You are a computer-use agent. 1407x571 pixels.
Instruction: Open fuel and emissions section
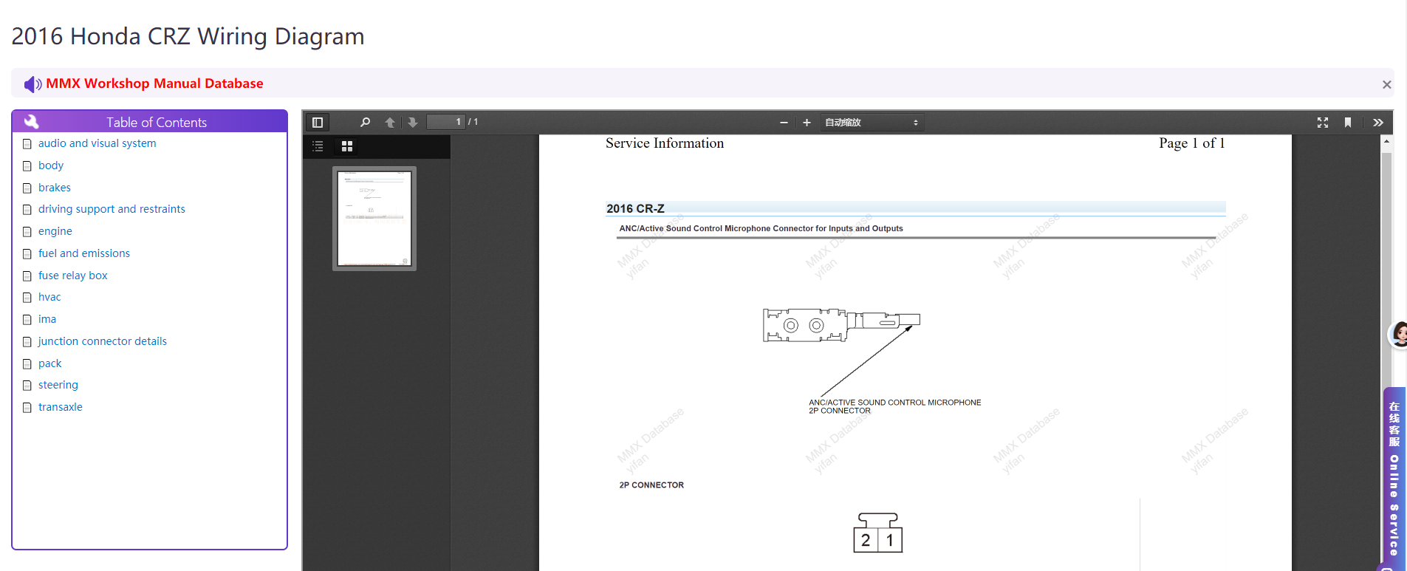84,253
